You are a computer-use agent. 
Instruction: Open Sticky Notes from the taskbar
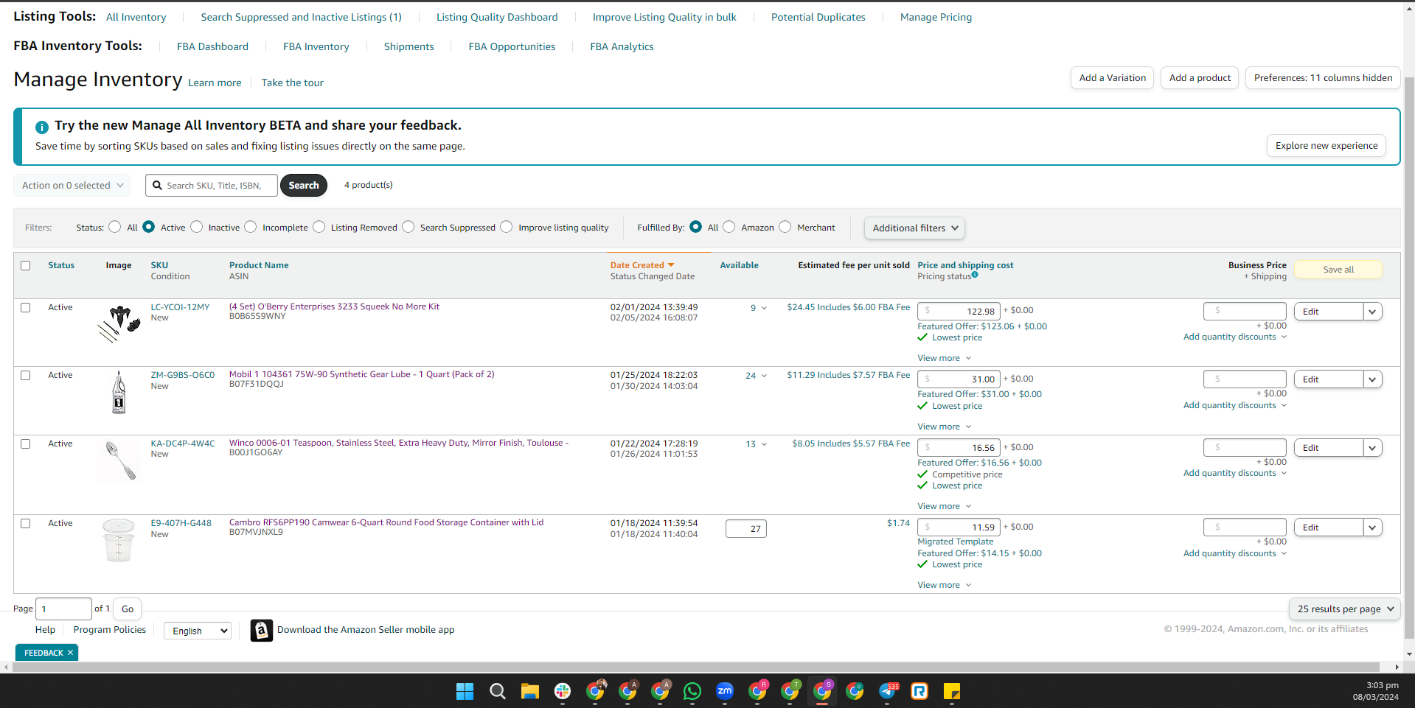[x=952, y=691]
